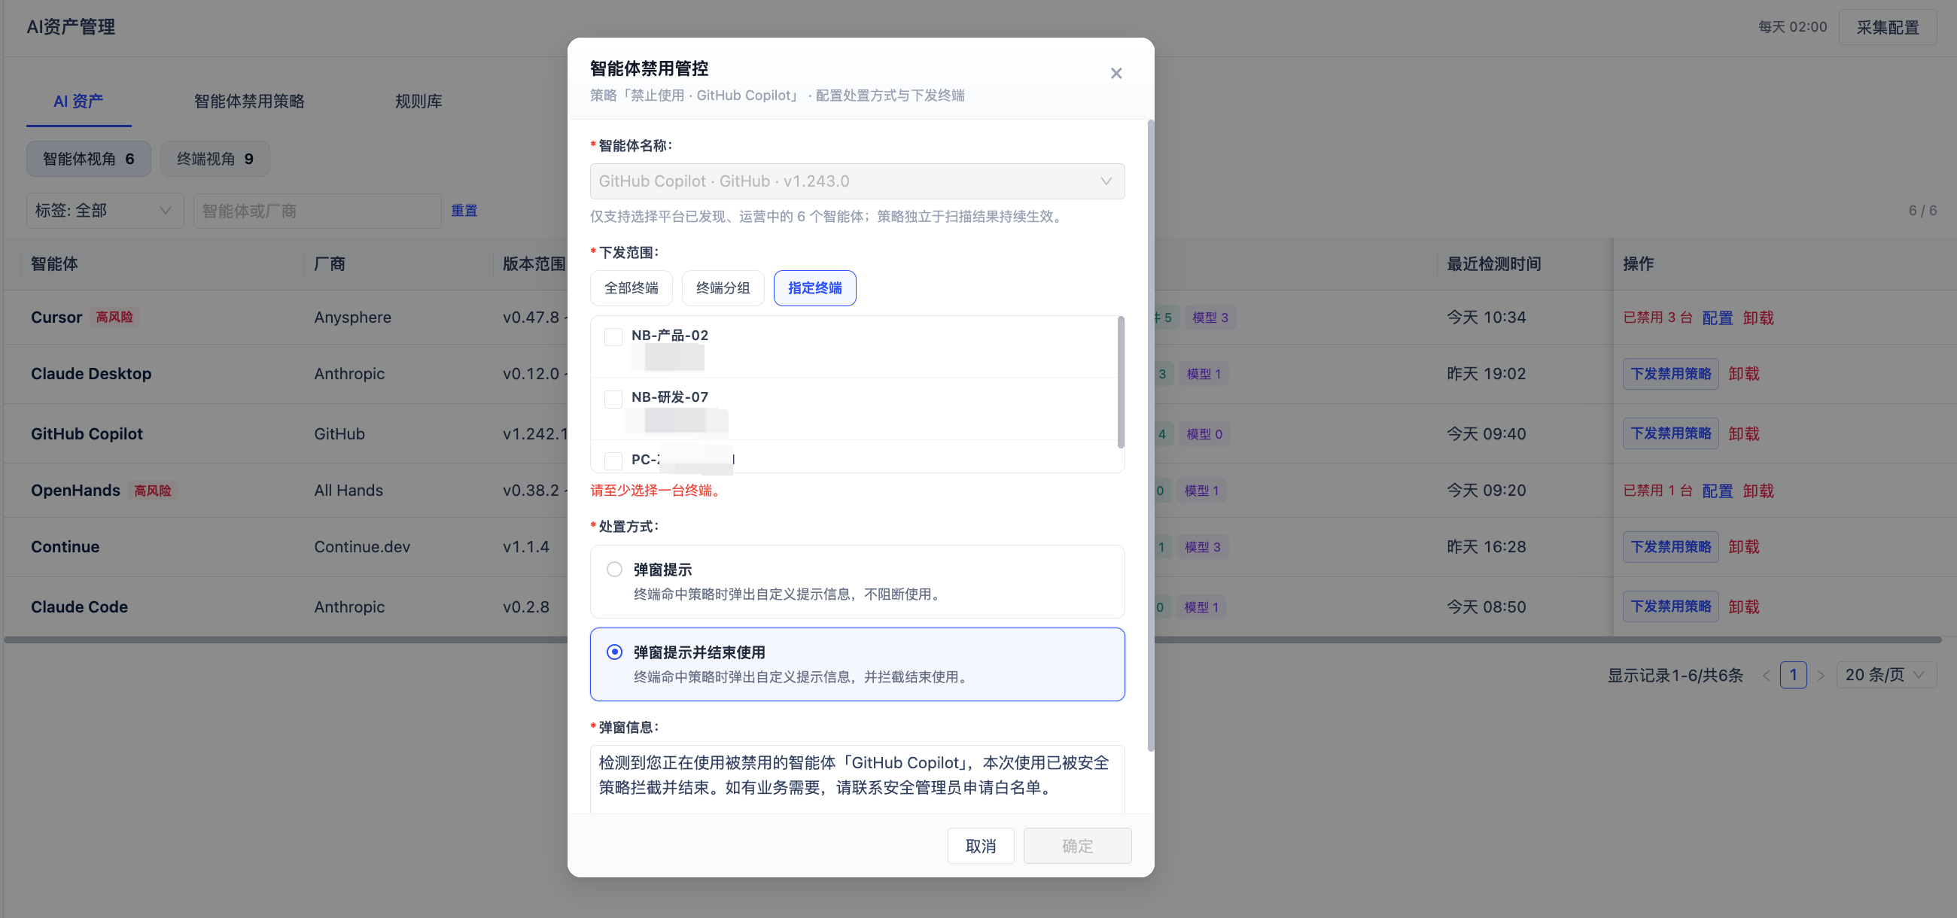Click the 高风险 tag beside OpenHands
The image size is (1957, 918).
(153, 491)
